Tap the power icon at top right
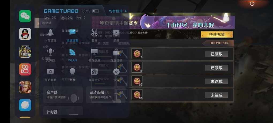Image resolution: width=273 pixels, height=123 pixels. tap(252, 3)
